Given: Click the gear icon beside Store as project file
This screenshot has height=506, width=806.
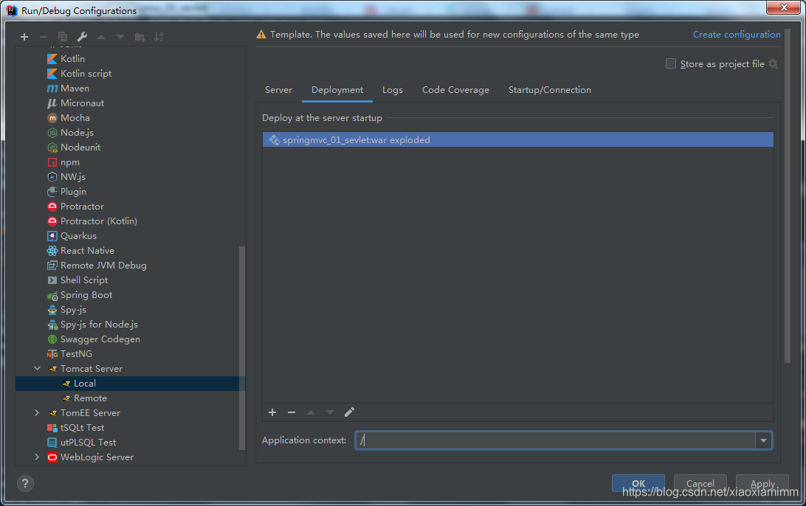Looking at the screenshot, I should click(x=773, y=63).
